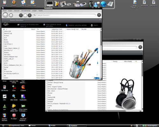The image size is (159, 127).
Task: Open the messenger buddy icon in the top dock
Action: pos(97,4)
